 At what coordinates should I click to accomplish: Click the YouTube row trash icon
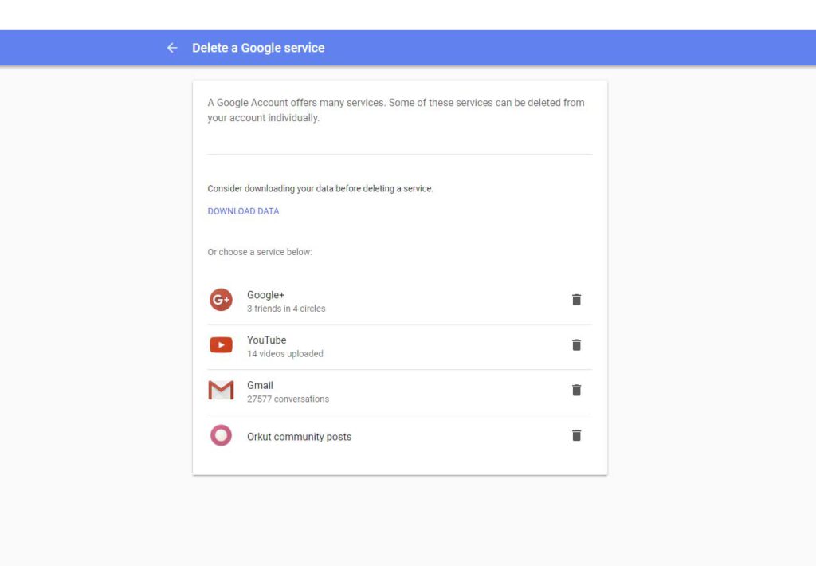(x=576, y=345)
